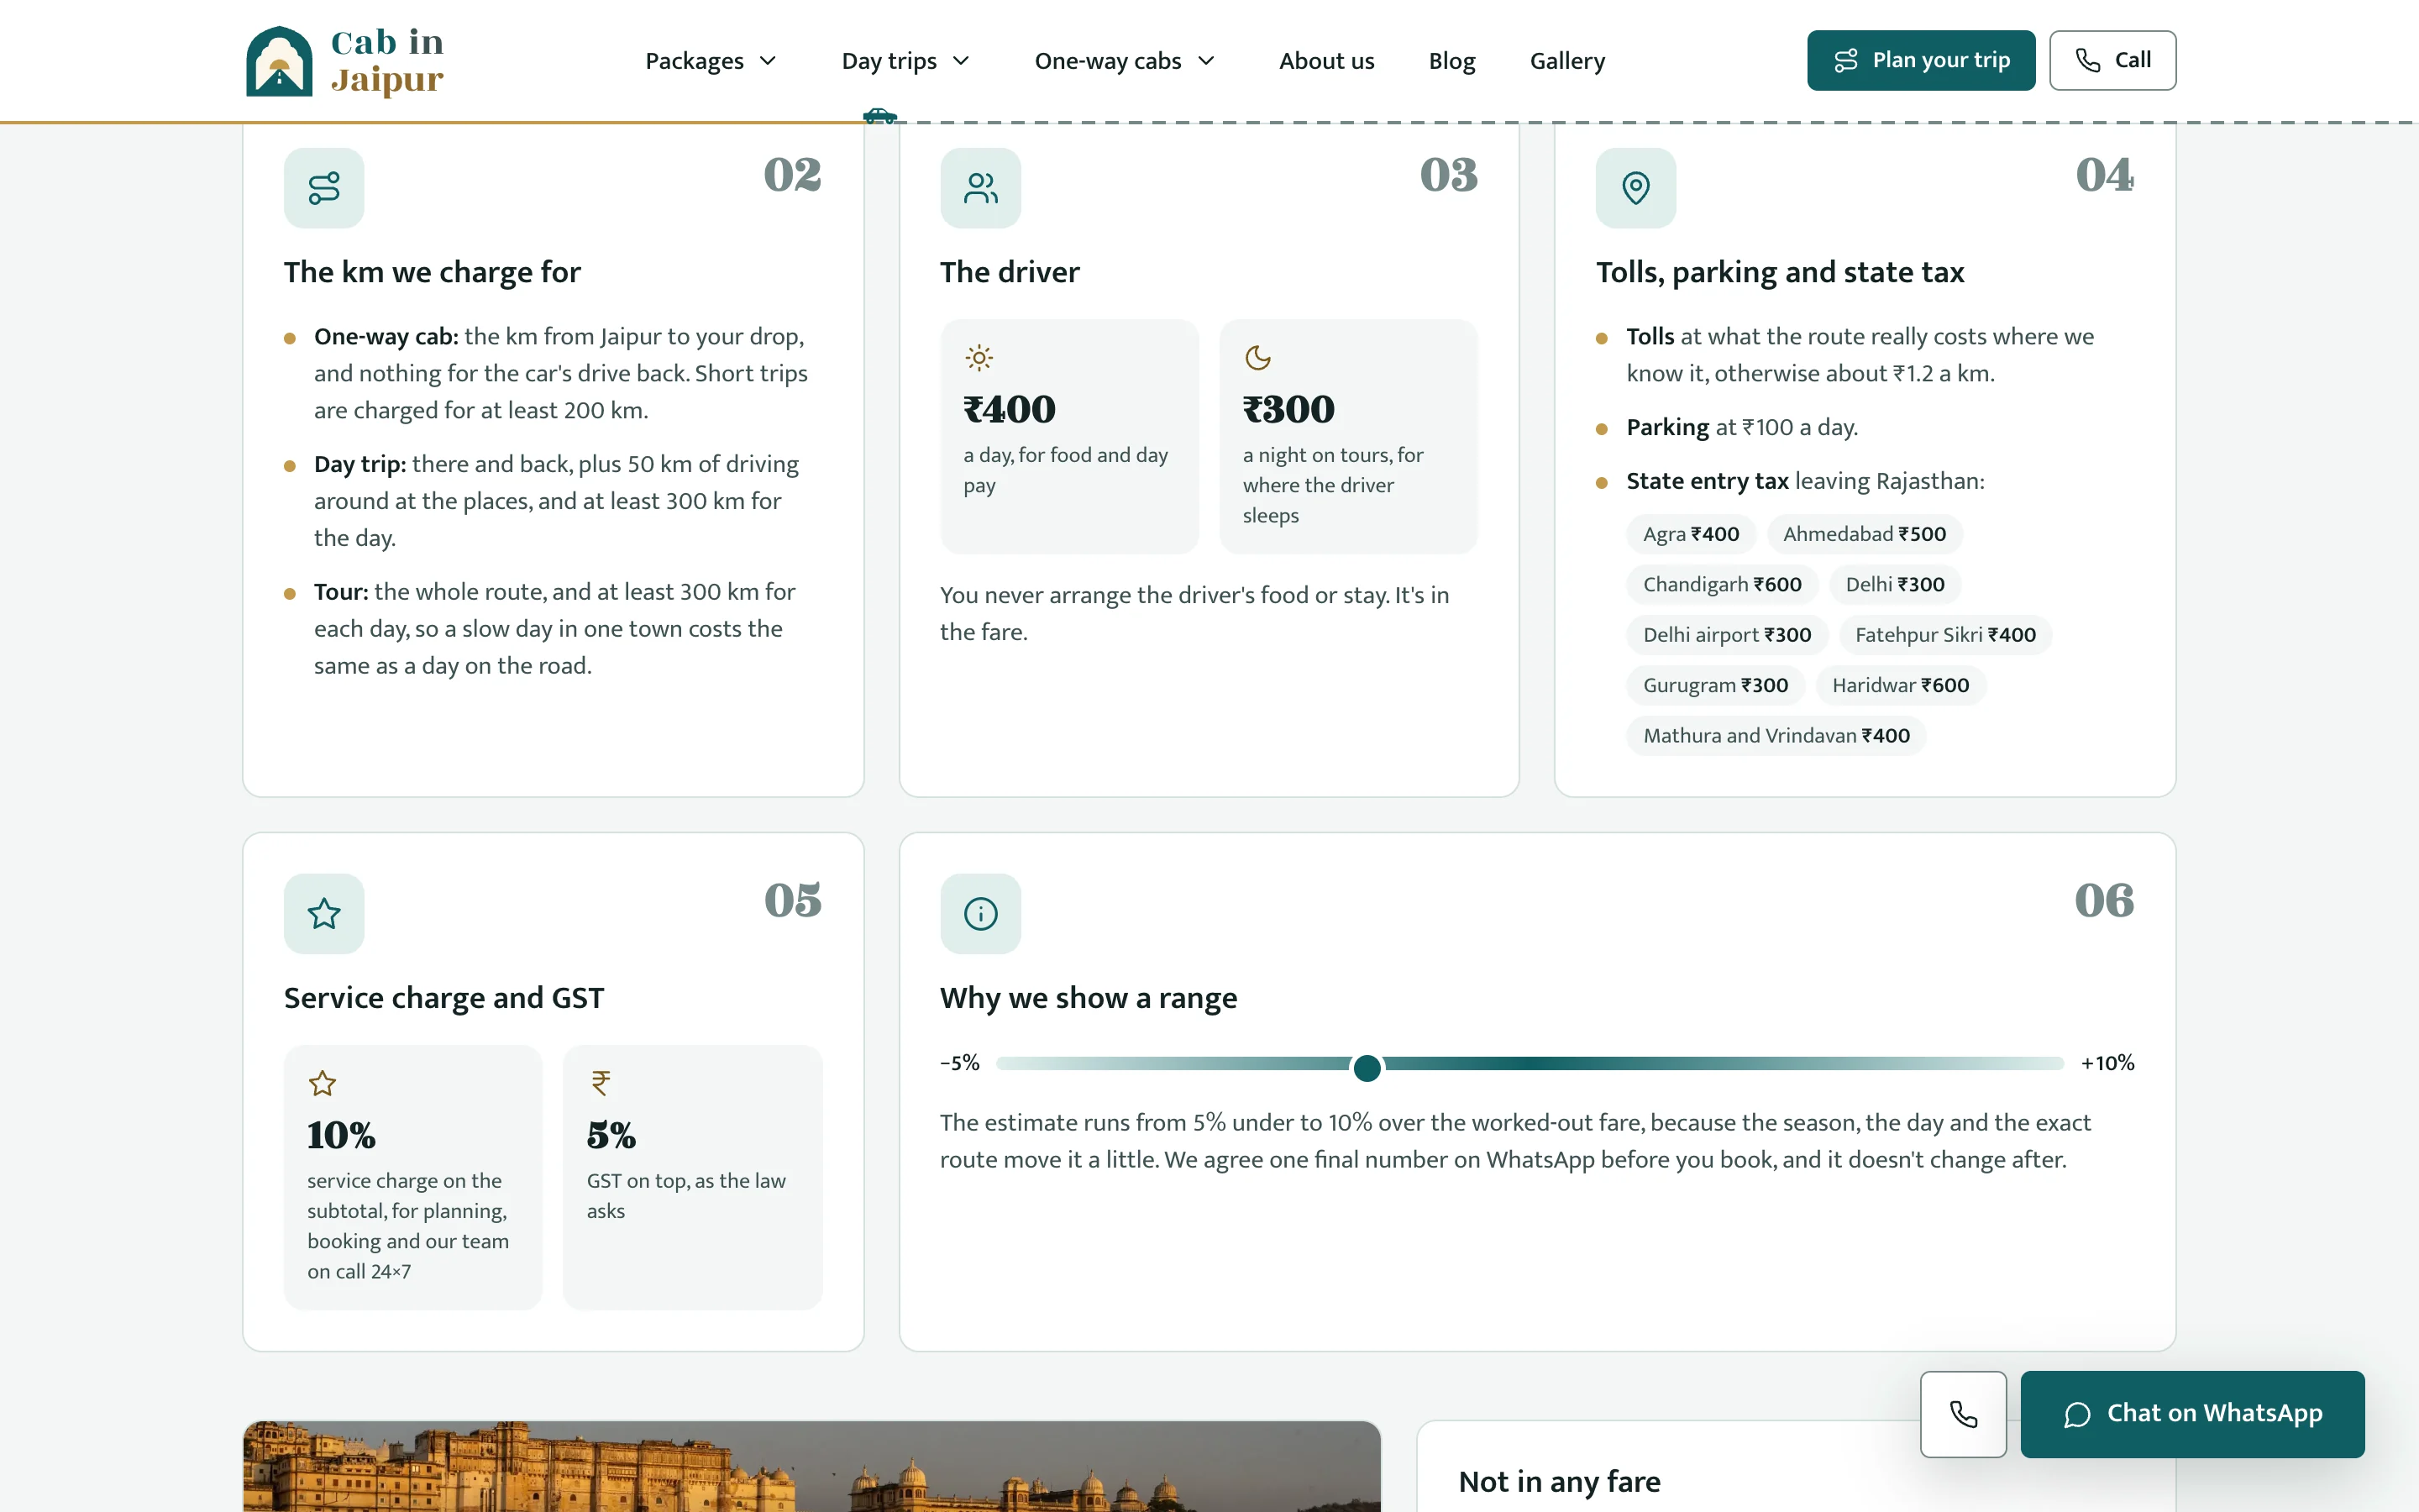Click the Cab in Jaipur logo
Screen dimensions: 2419x1512
coord(345,61)
